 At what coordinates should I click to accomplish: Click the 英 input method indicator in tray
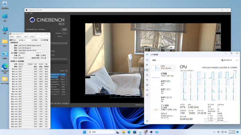tap(218, 132)
